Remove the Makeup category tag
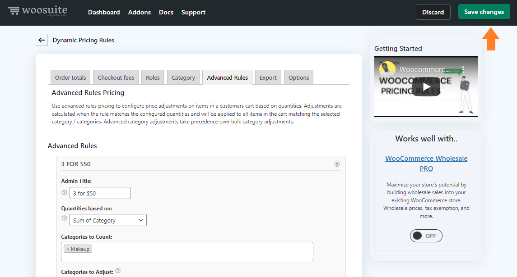 [68, 249]
